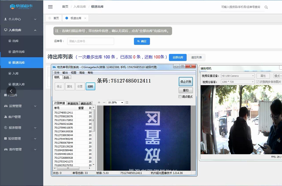Enable 调试模式 checkbox

click(180, 97)
